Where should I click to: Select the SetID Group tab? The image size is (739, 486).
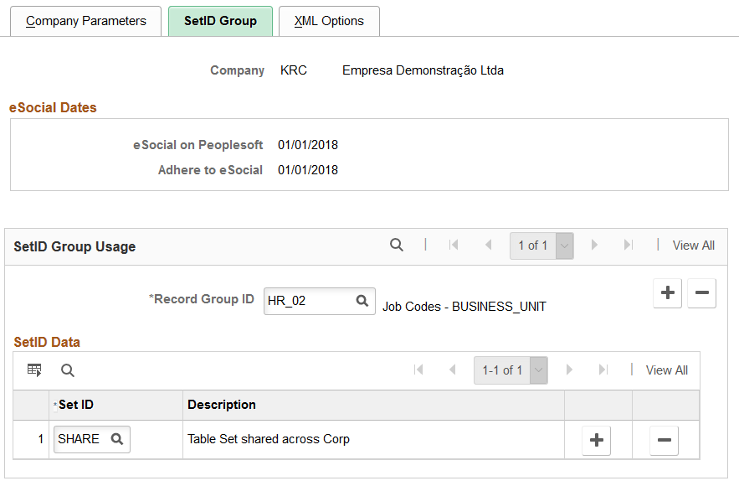coord(220,21)
